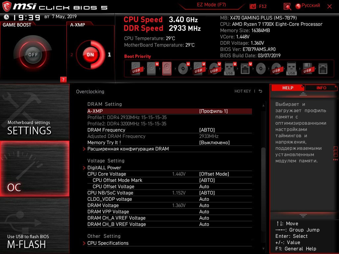The width and height of the screenshot is (339, 254).
Task: Select the DRAM VPP Voltage Auto field
Action: click(x=204, y=211)
